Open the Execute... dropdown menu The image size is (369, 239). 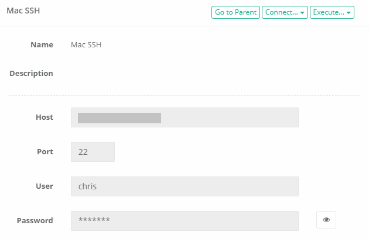(x=332, y=12)
